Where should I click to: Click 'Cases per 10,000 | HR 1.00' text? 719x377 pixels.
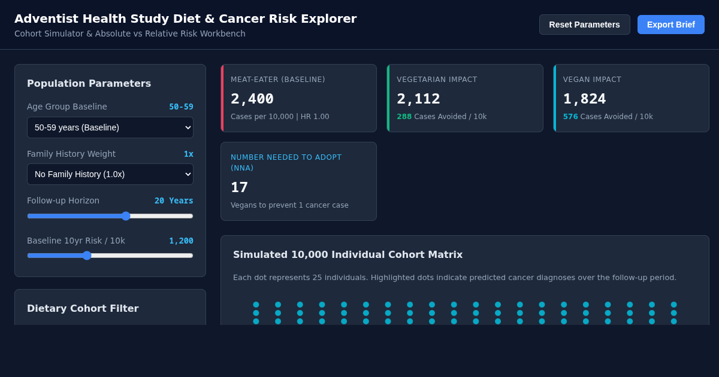(280, 117)
